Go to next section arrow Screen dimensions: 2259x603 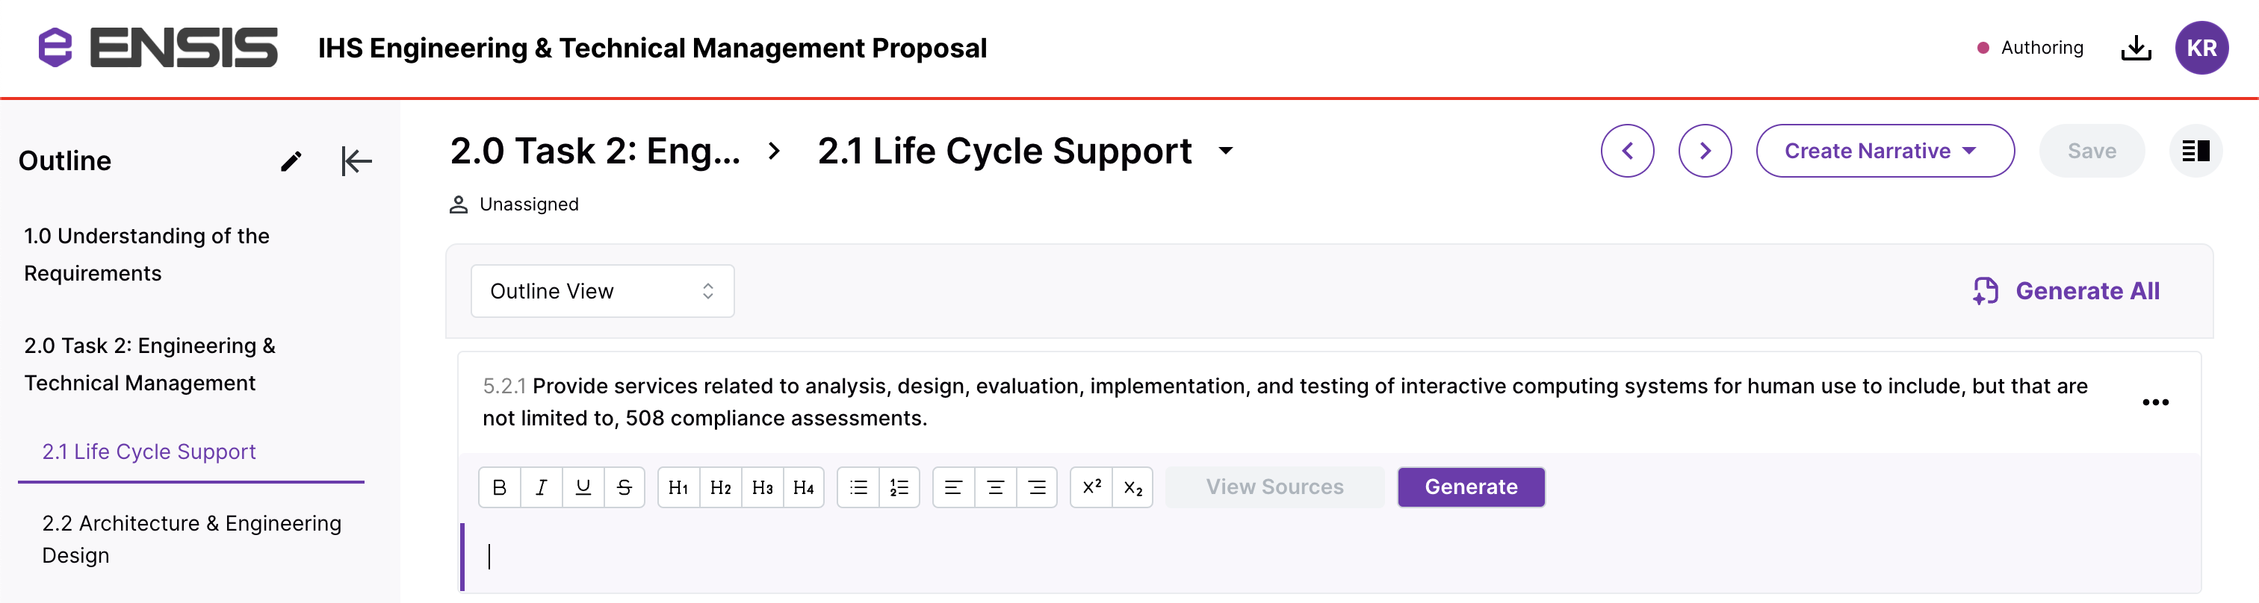(x=1704, y=151)
